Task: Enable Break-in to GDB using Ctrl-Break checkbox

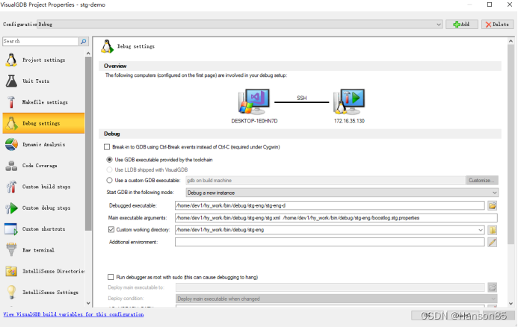Action: (107, 147)
